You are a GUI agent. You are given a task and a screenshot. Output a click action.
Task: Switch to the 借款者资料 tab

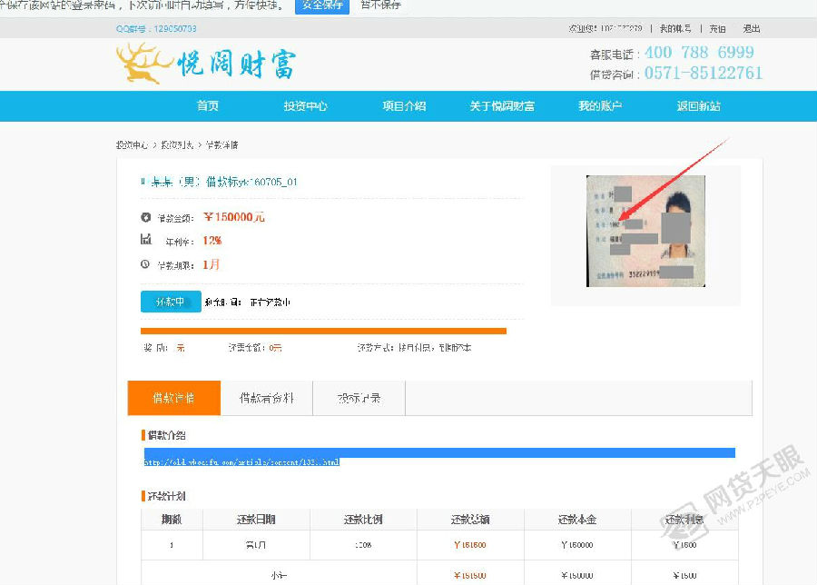(x=266, y=398)
